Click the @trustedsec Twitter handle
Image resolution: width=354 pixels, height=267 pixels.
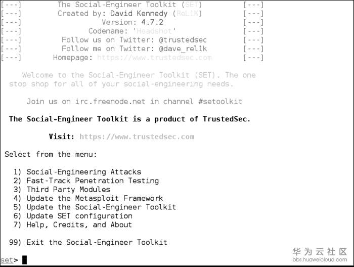pos(176,40)
